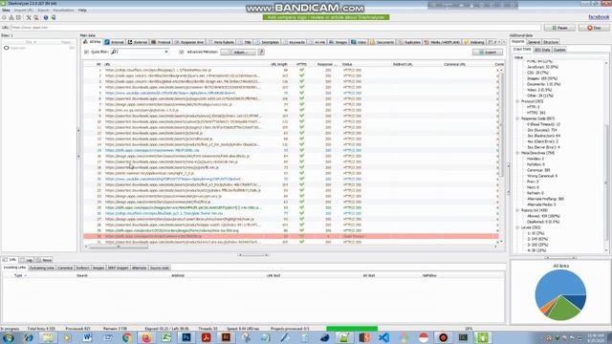Open the Sites menu
This screenshot has width=612, height=344.
pyautogui.click(x=7, y=11)
